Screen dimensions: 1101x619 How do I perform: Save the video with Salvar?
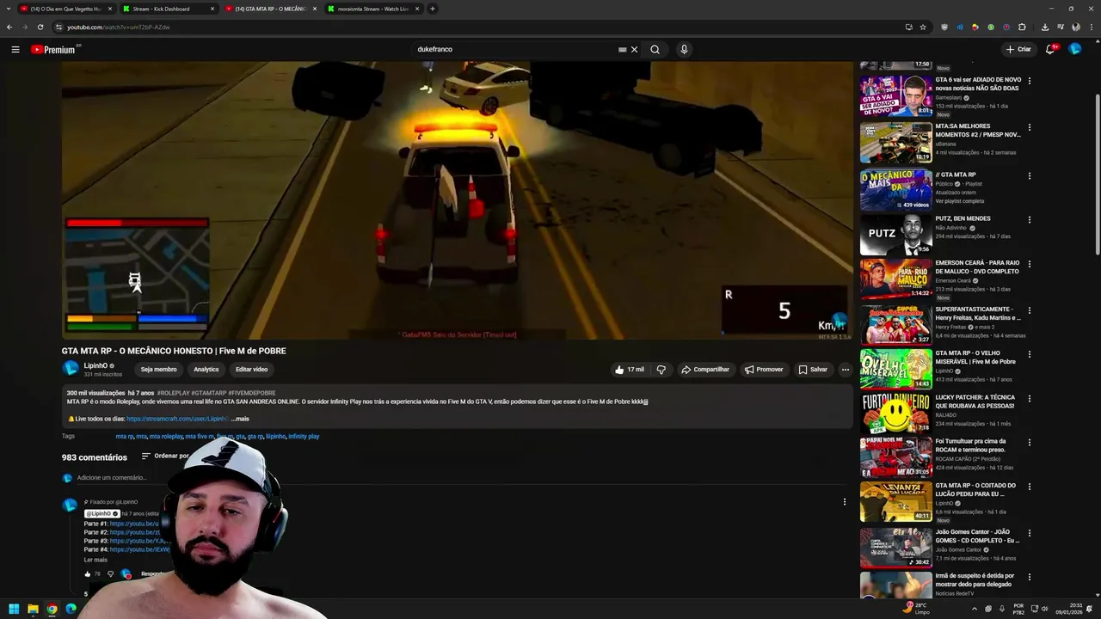[813, 370]
